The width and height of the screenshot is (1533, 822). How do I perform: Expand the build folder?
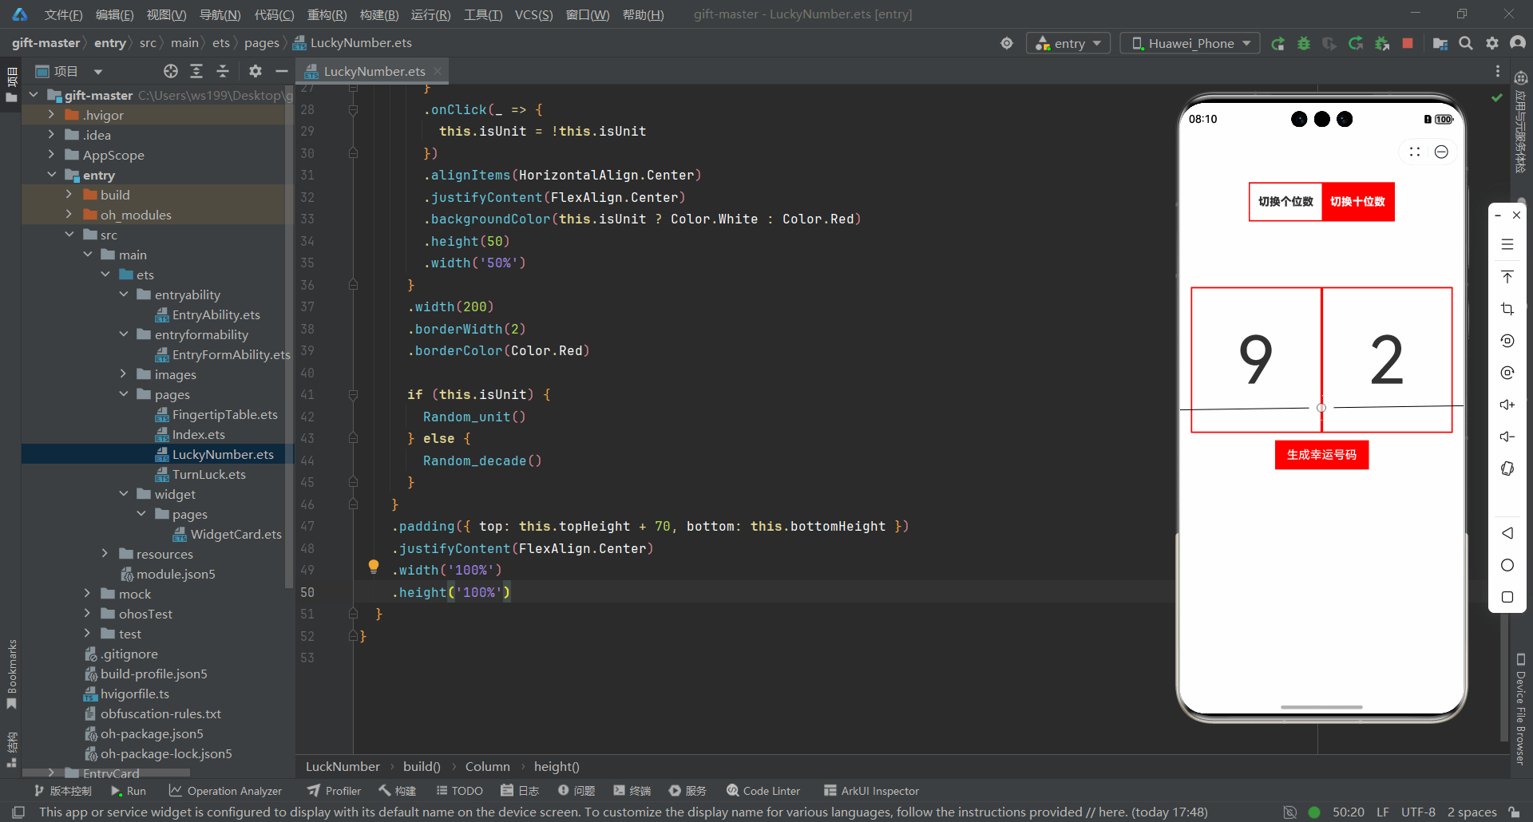(x=69, y=195)
